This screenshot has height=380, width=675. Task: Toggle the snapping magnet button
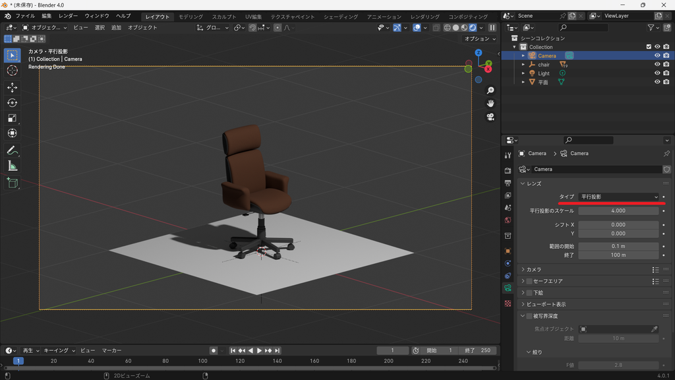pos(252,28)
